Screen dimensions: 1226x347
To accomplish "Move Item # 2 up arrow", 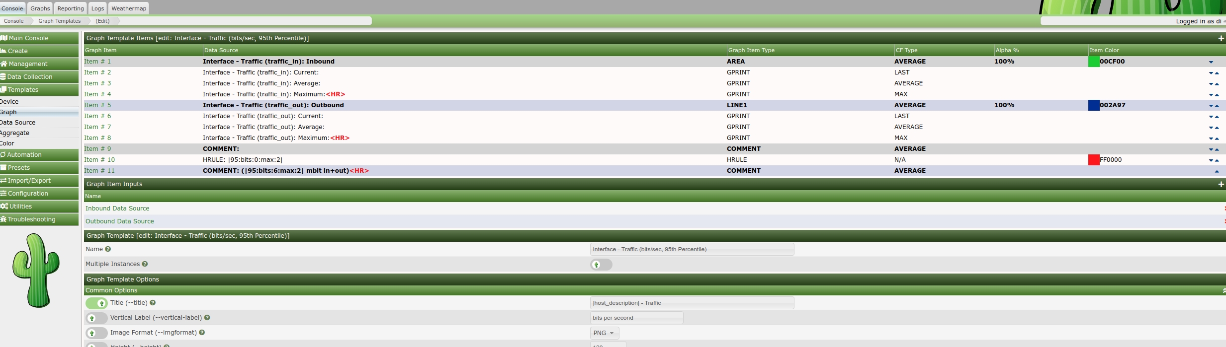I will 1217,73.
